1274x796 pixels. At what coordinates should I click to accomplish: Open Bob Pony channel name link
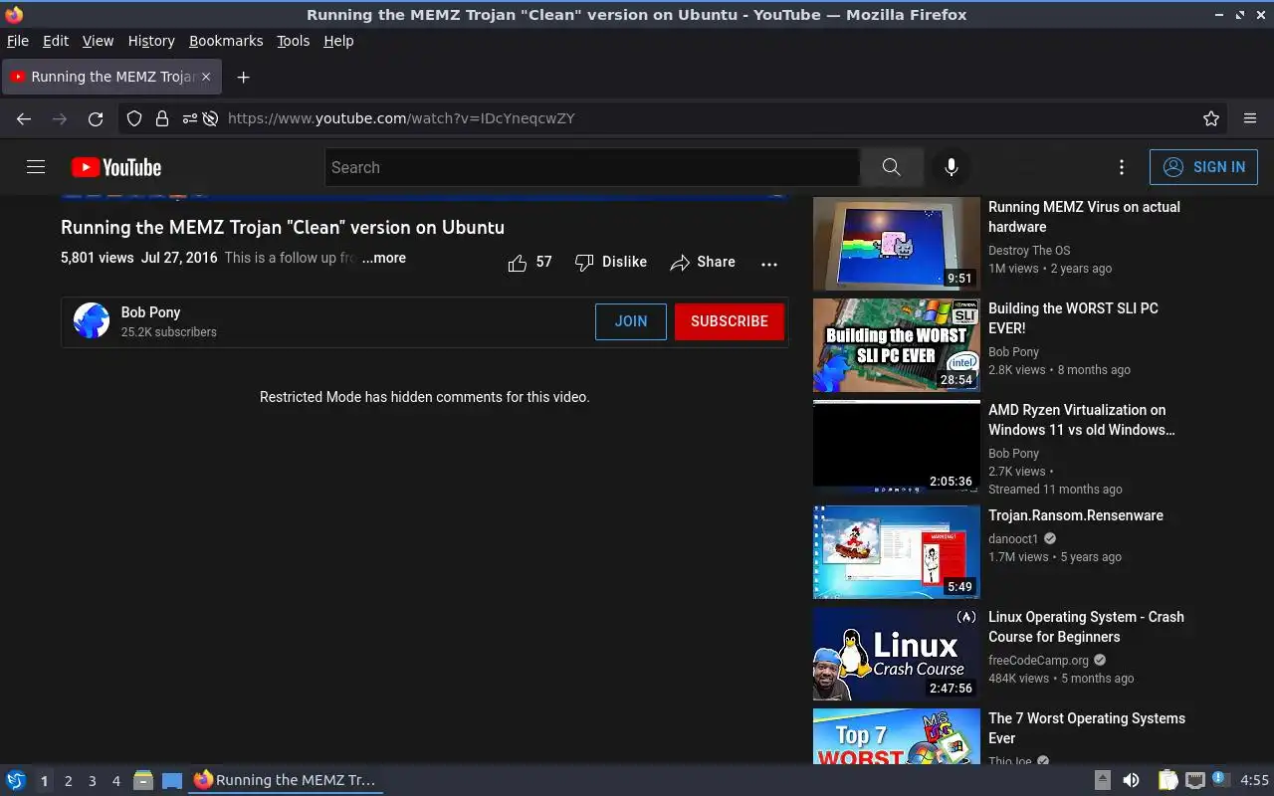[150, 312]
